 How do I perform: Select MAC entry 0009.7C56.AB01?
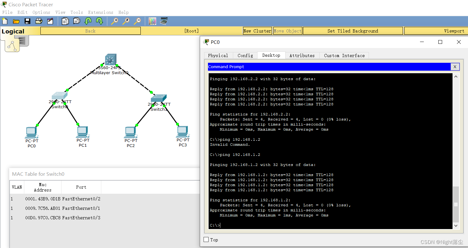click(x=43, y=208)
